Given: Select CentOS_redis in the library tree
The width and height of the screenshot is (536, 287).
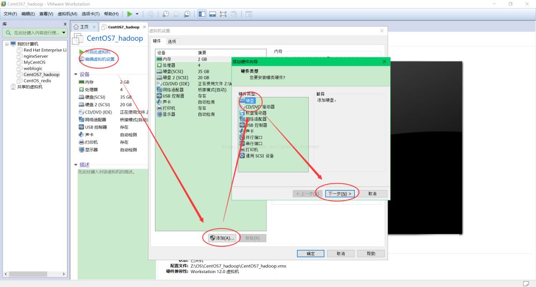Looking at the screenshot, I should coord(37,80).
